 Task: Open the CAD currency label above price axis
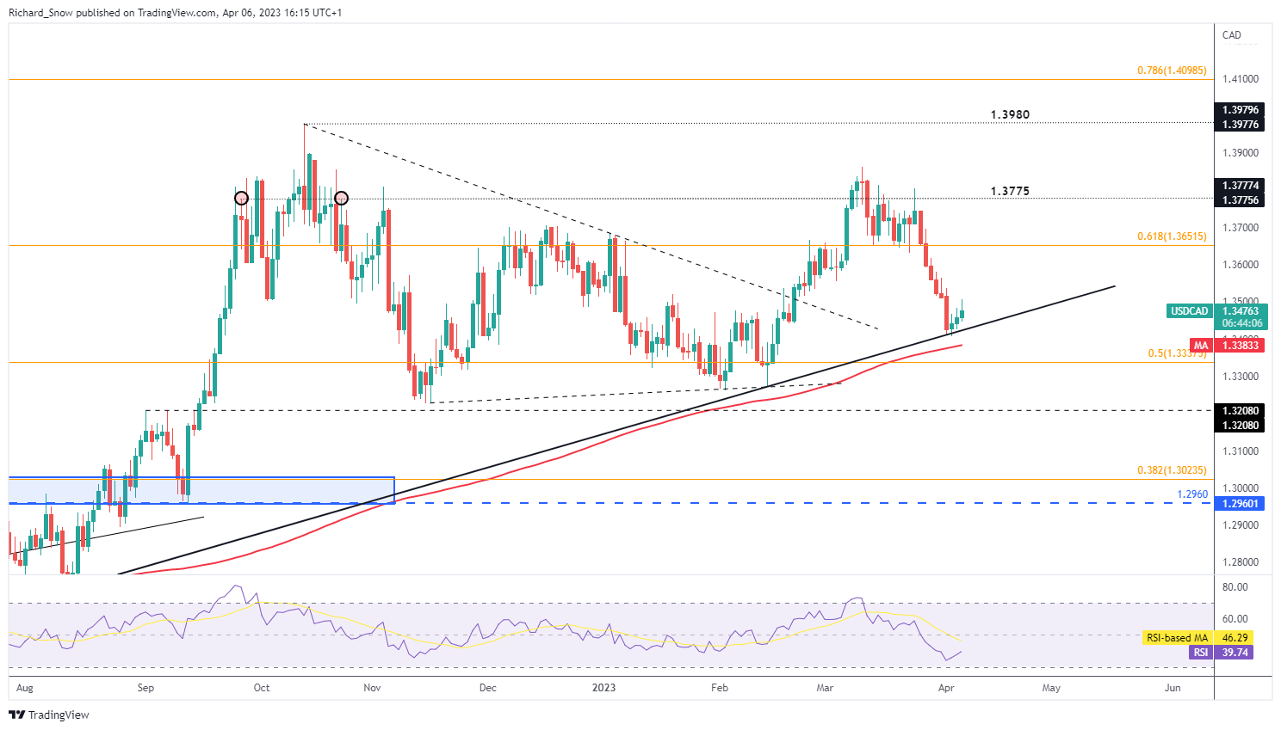click(x=1232, y=35)
